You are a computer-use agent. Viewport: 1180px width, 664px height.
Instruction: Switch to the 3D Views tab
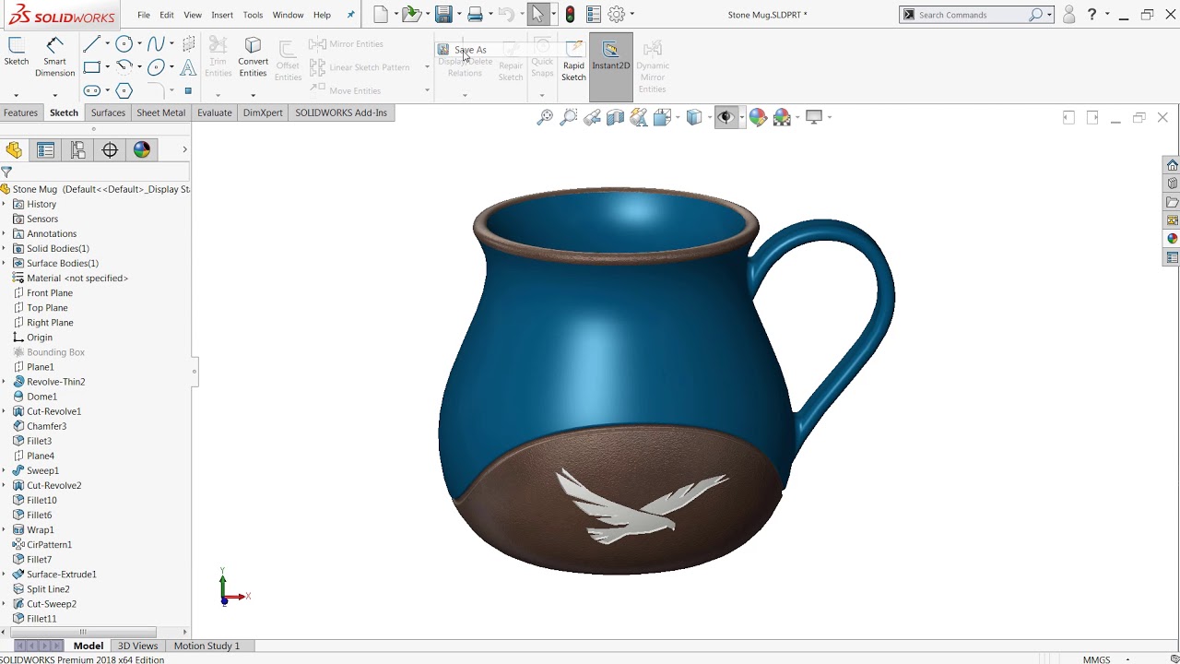point(137,646)
